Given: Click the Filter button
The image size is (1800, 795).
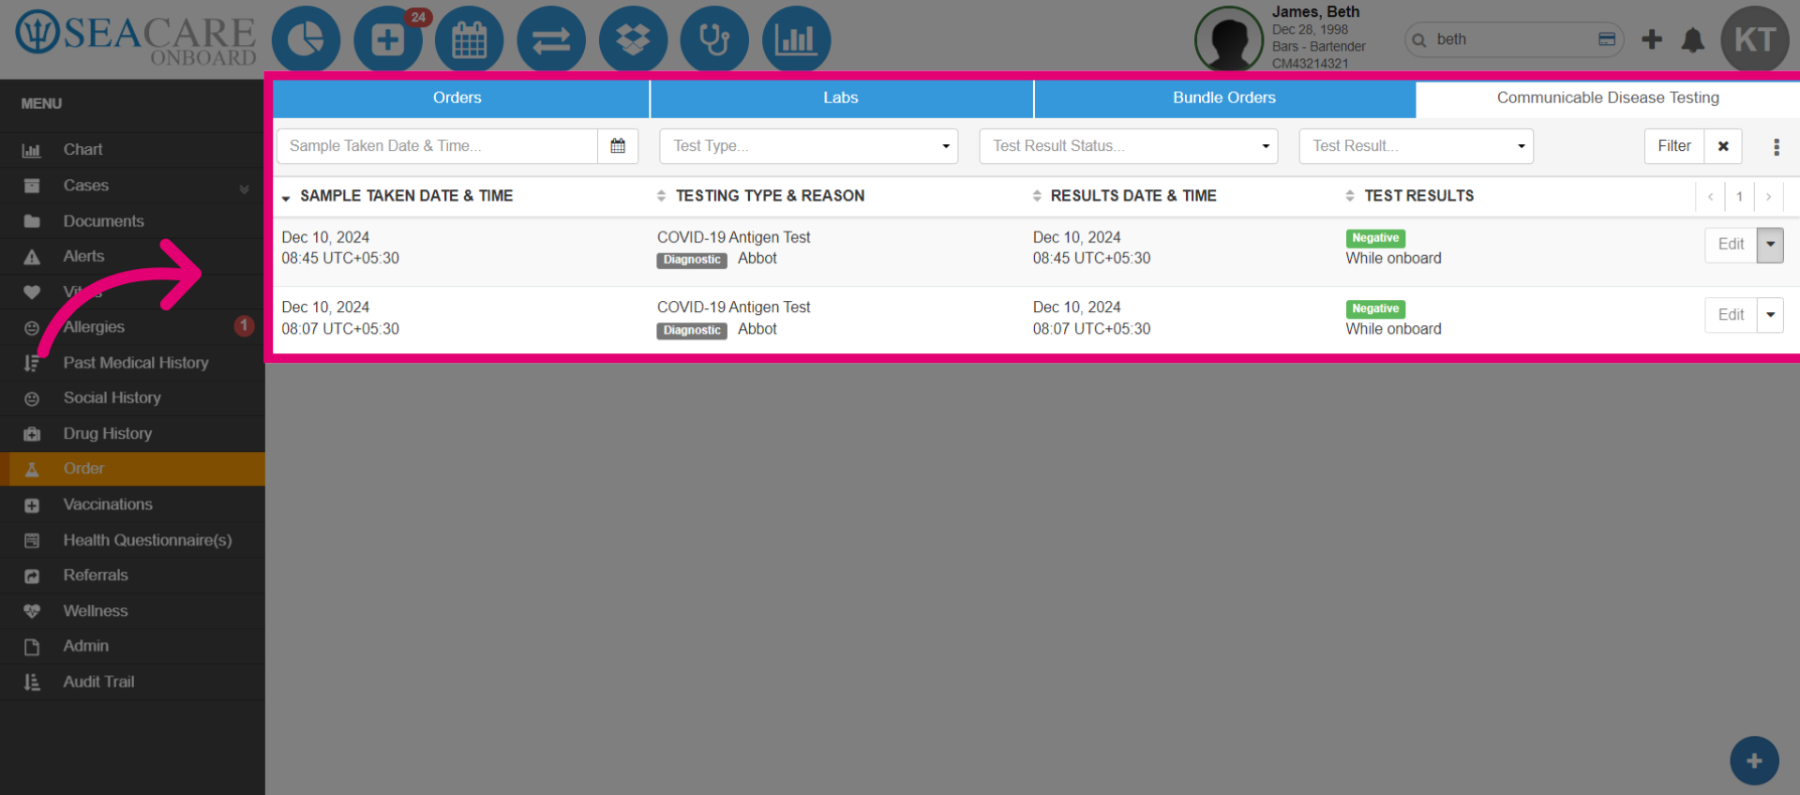Looking at the screenshot, I should (x=1674, y=146).
